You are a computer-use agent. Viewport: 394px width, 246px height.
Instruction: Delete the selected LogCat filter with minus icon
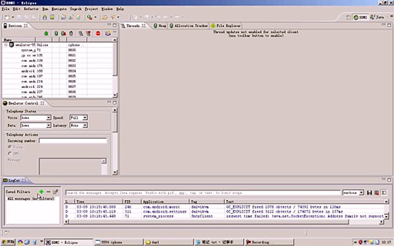[x=49, y=192]
